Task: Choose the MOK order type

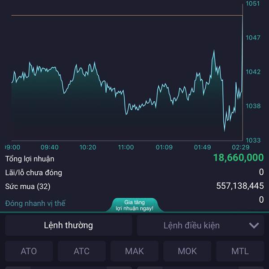Action: [x=187, y=251]
